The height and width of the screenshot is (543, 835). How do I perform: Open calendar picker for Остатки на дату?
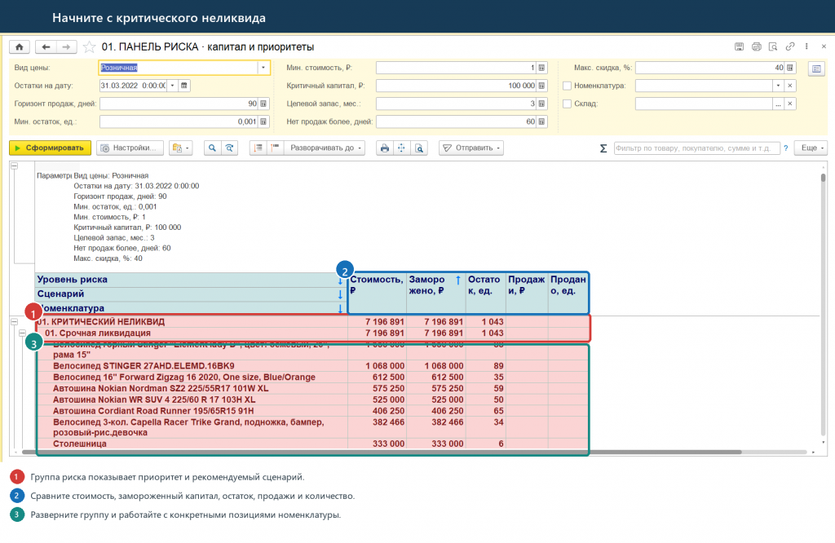[x=183, y=86]
